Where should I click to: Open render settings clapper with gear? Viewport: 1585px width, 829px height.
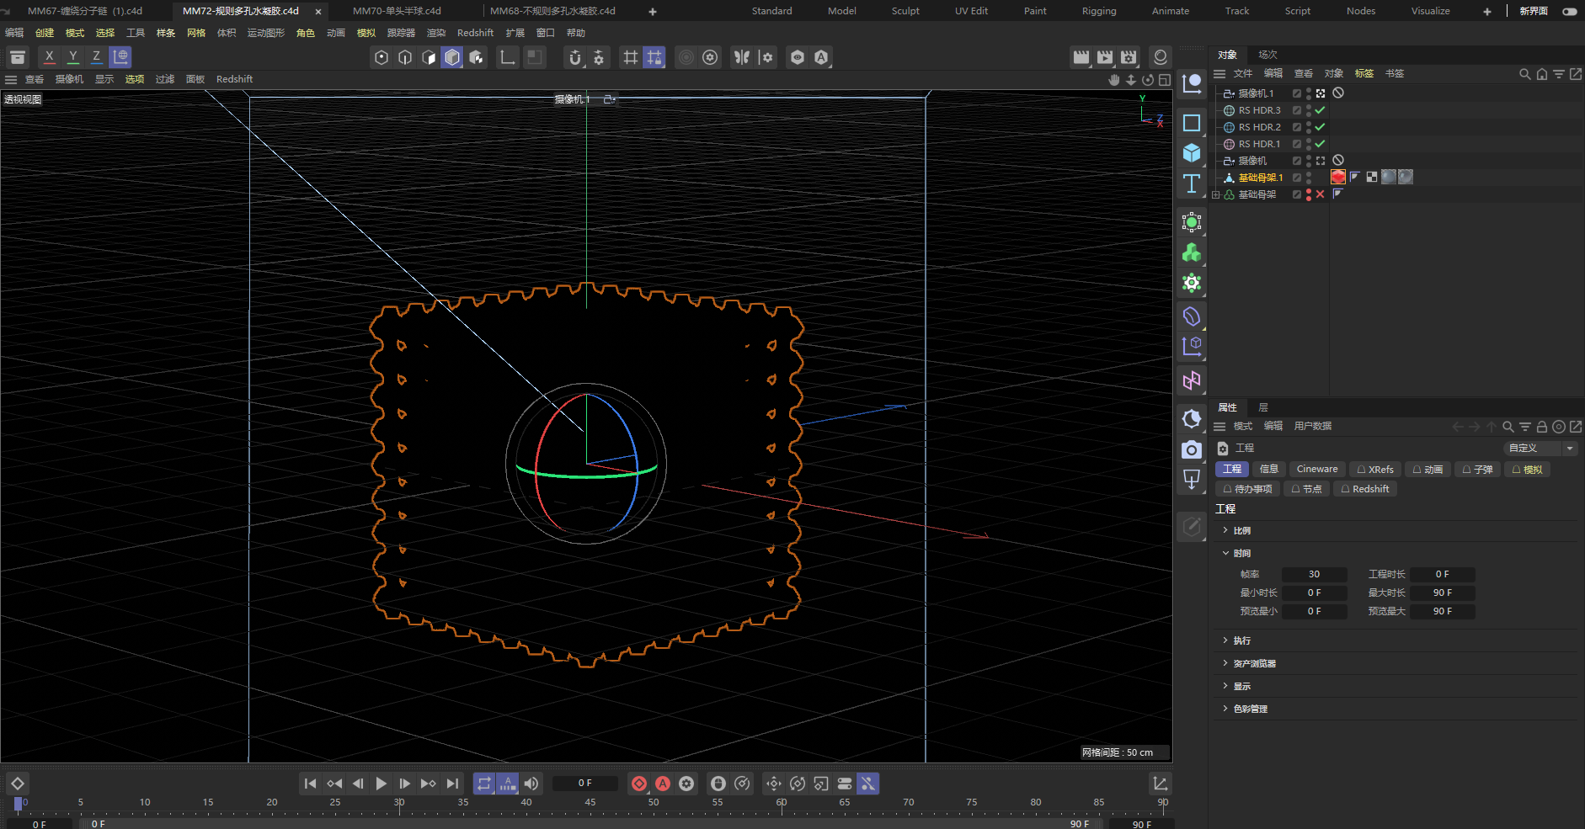click(1129, 57)
